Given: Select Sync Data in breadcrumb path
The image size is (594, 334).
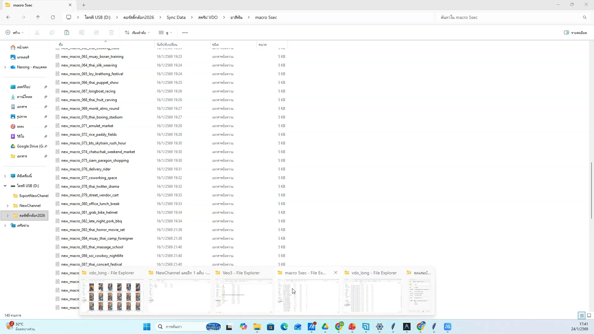Looking at the screenshot, I should (176, 17).
